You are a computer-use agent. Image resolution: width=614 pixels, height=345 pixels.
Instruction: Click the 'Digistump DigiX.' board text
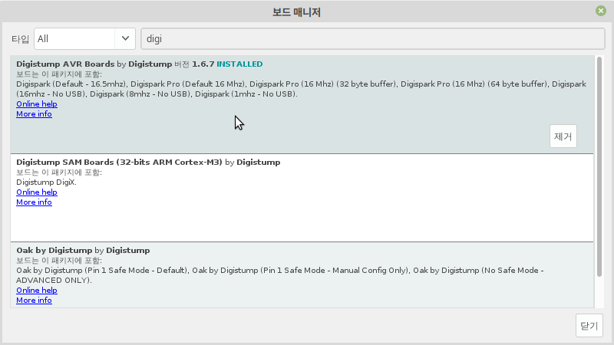(x=46, y=182)
